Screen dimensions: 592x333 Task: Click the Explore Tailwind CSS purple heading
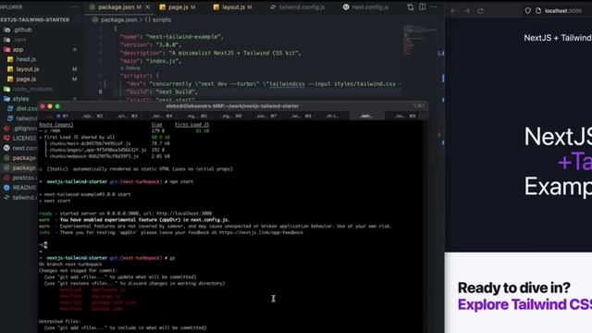(x=524, y=304)
